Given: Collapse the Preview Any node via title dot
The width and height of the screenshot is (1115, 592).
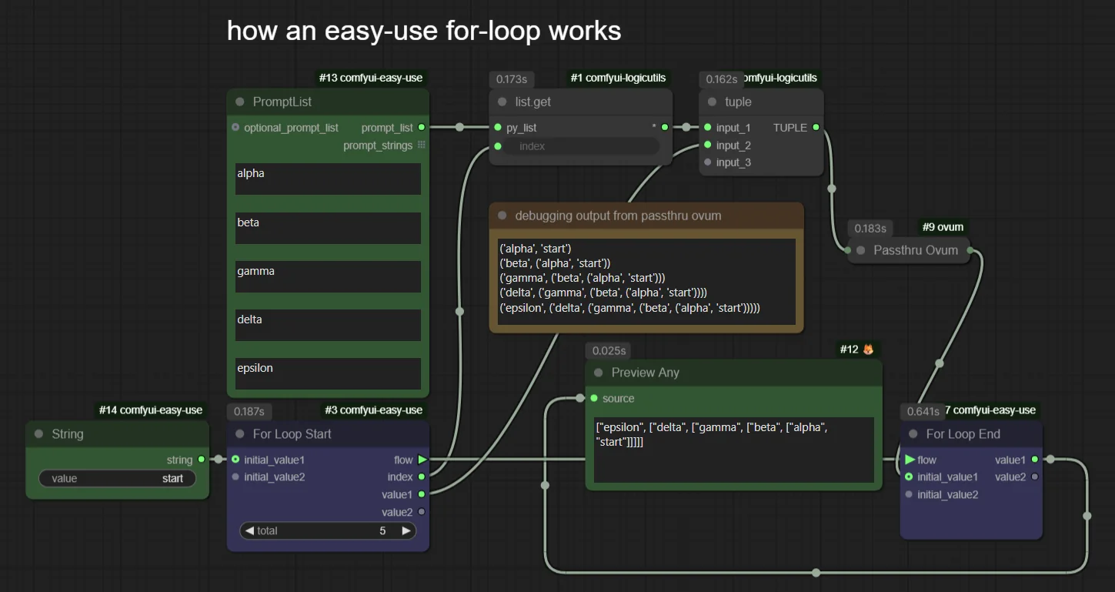Looking at the screenshot, I should click(598, 373).
